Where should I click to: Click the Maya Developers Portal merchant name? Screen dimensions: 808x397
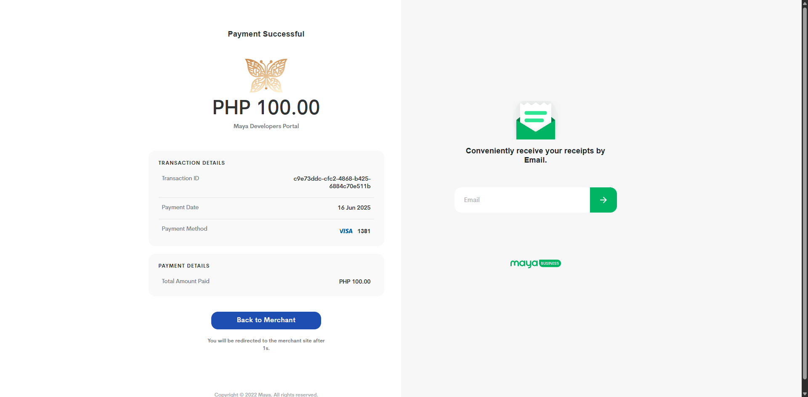[266, 126]
